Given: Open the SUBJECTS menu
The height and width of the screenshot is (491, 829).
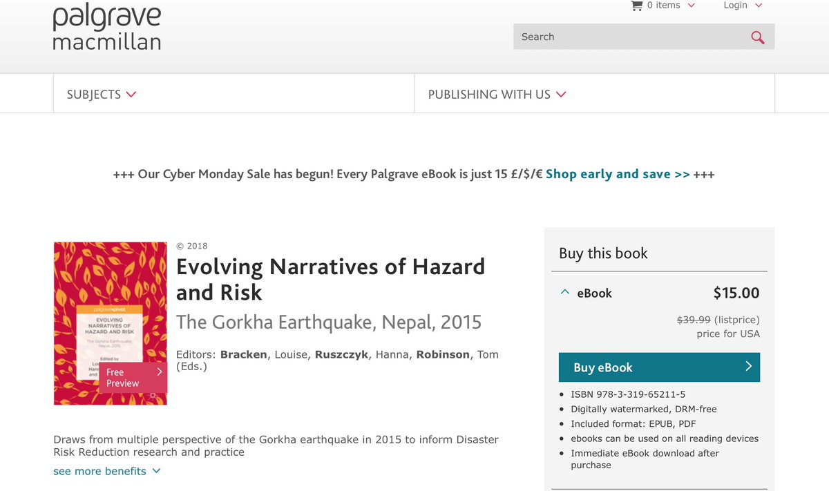Looking at the screenshot, I should tap(102, 95).
